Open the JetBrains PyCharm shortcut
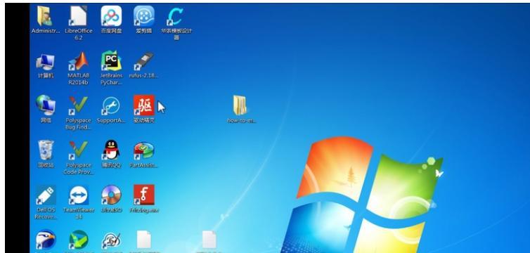This screenshot has height=253, width=530. point(111,61)
